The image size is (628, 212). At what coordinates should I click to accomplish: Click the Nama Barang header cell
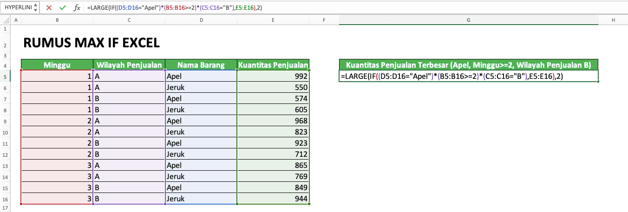[201, 65]
